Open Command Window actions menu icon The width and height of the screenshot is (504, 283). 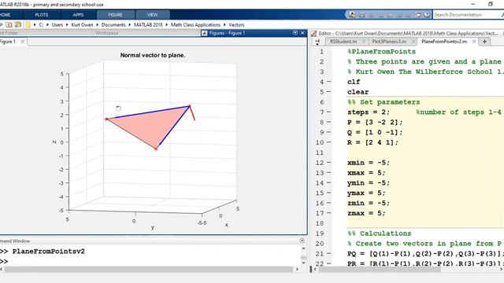tap(302, 241)
